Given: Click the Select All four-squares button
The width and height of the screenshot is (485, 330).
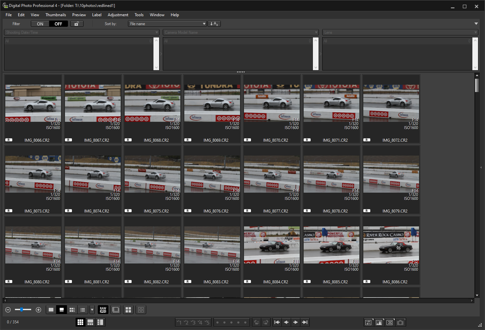Looking at the screenshot, I should pyautogui.click(x=128, y=310).
